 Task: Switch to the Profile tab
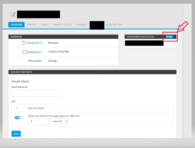tap(31, 25)
